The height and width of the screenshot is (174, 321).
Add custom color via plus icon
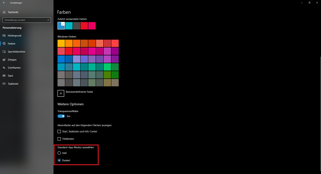(x=61, y=93)
